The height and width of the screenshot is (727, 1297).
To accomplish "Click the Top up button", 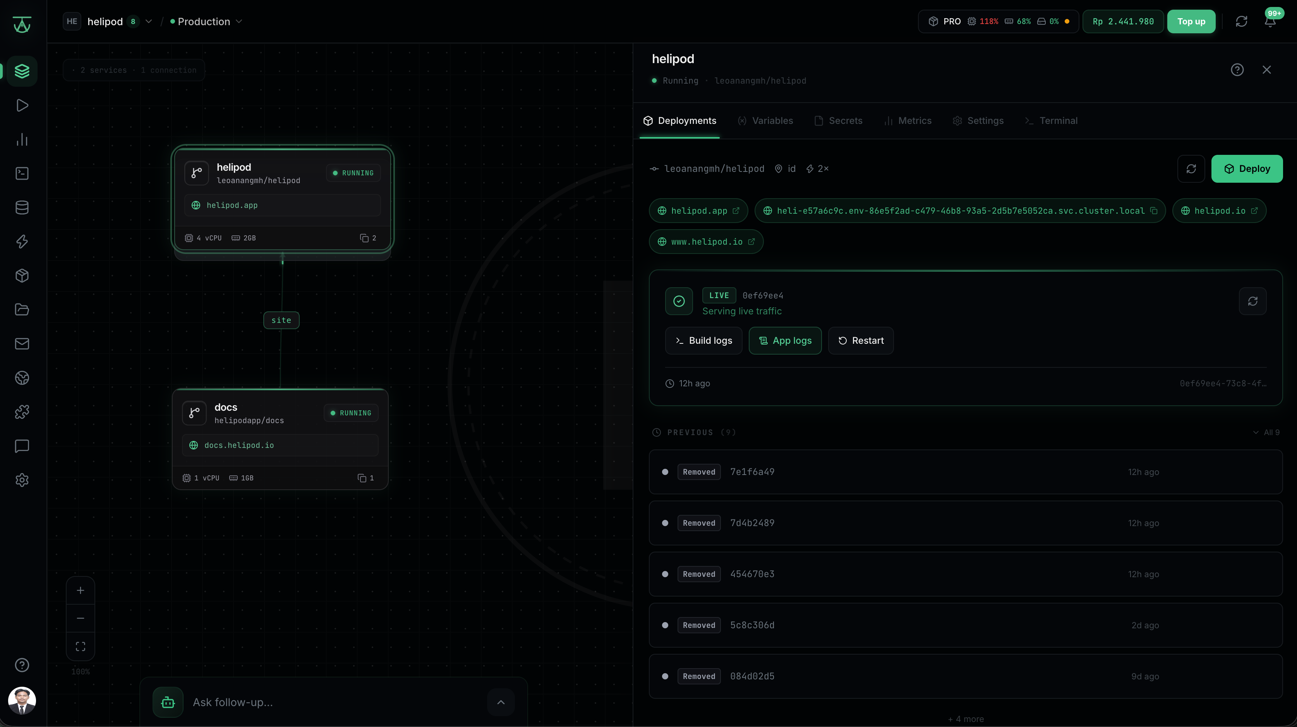I will 1191,21.
